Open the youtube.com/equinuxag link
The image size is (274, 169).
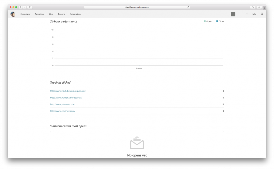pyautogui.click(x=68, y=91)
